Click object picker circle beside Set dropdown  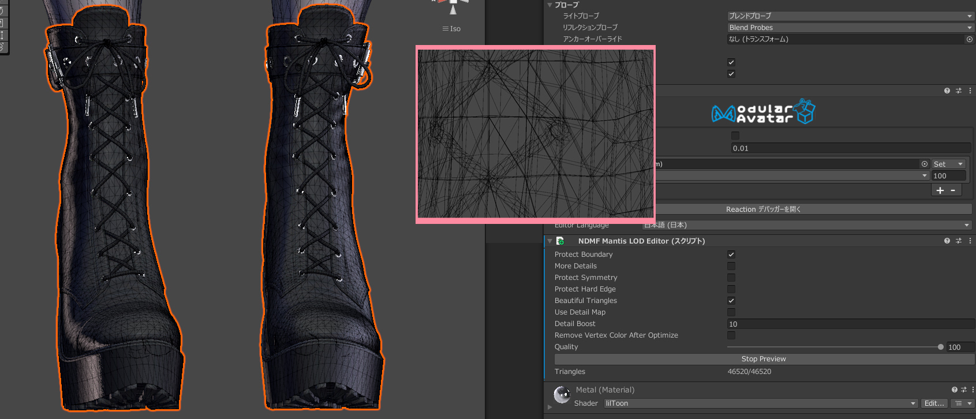[925, 164]
